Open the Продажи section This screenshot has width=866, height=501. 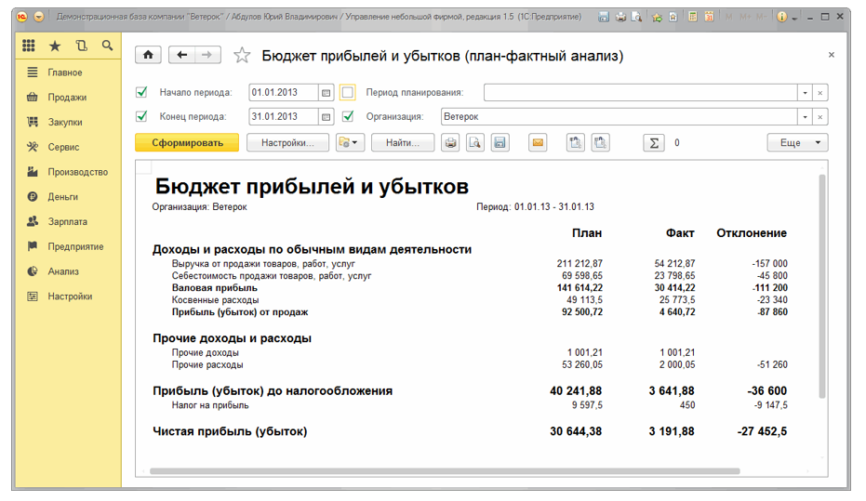pyautogui.click(x=67, y=98)
